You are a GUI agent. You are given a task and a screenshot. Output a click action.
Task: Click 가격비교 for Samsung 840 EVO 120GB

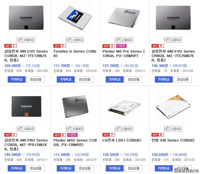point(17,80)
